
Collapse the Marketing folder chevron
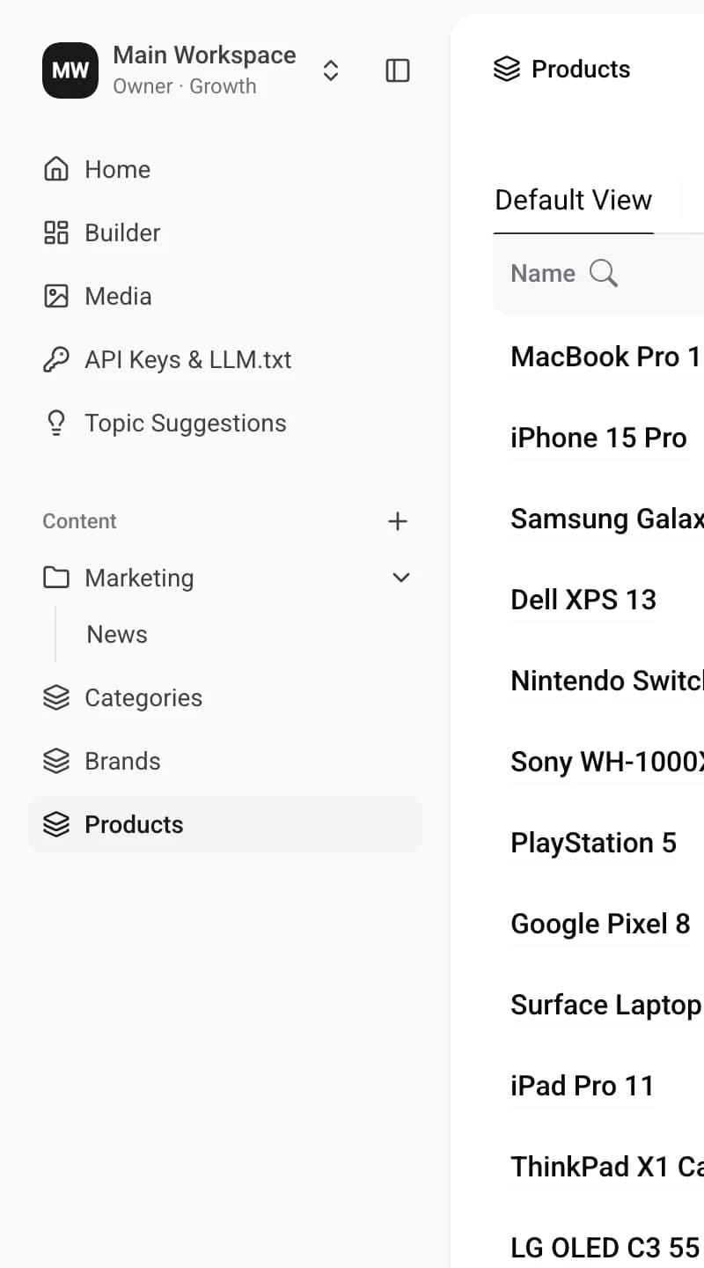pyautogui.click(x=401, y=578)
